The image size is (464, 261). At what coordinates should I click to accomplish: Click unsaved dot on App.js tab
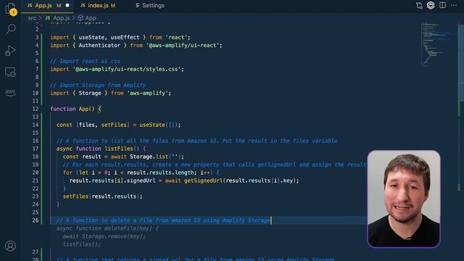pos(67,5)
